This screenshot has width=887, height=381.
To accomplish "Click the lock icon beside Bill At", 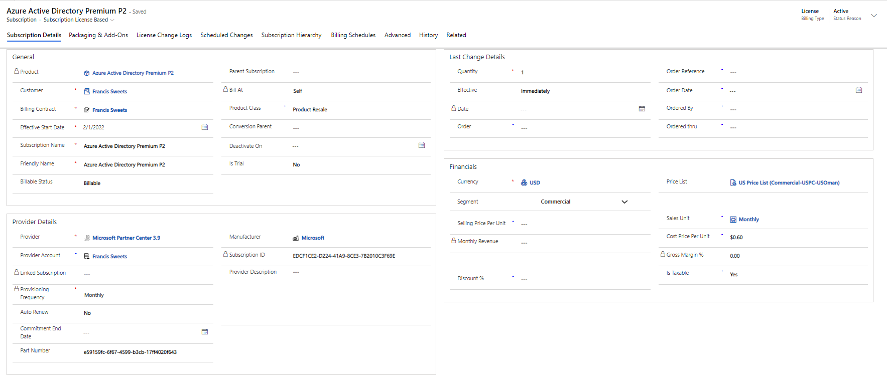I will tap(226, 89).
